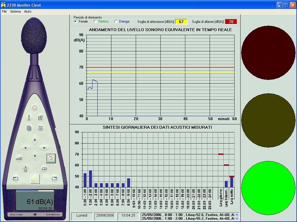297x222 pixels.
Task: Click the log entry with LAeq=52.6
Action: click(x=188, y=215)
